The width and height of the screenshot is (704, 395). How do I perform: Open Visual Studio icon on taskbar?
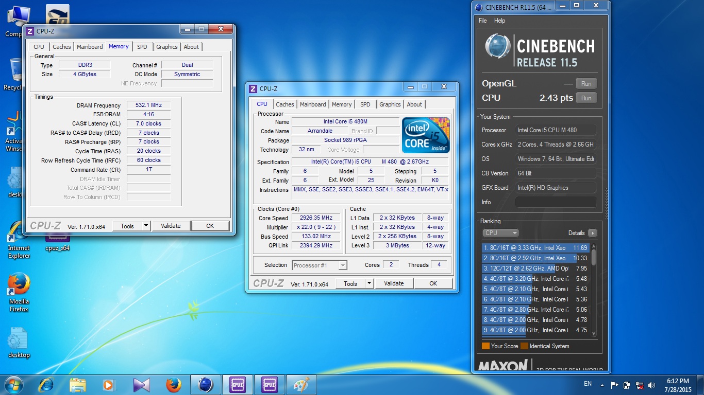point(141,385)
